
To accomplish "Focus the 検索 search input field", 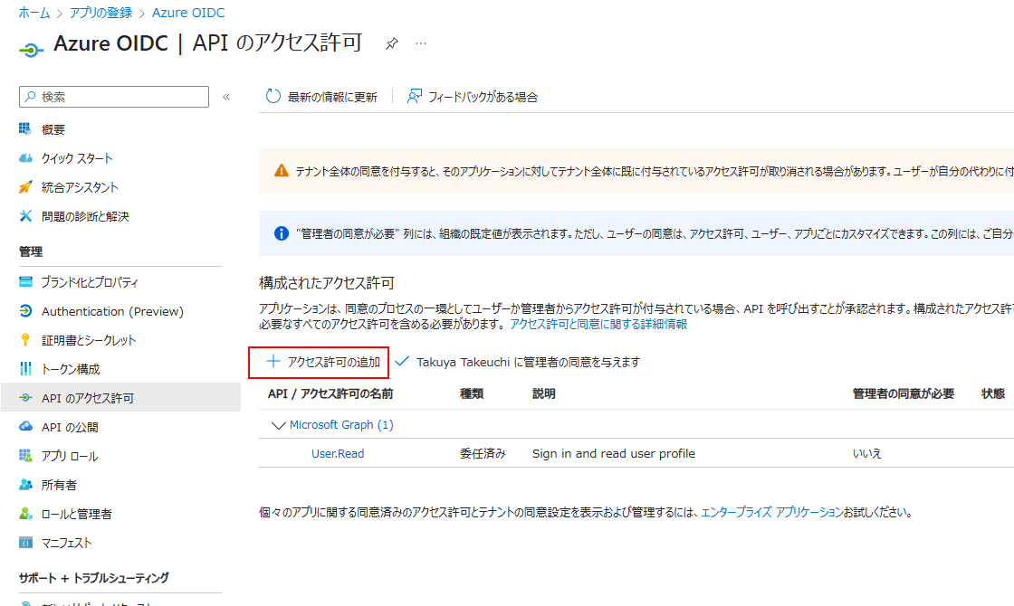I will click(114, 97).
